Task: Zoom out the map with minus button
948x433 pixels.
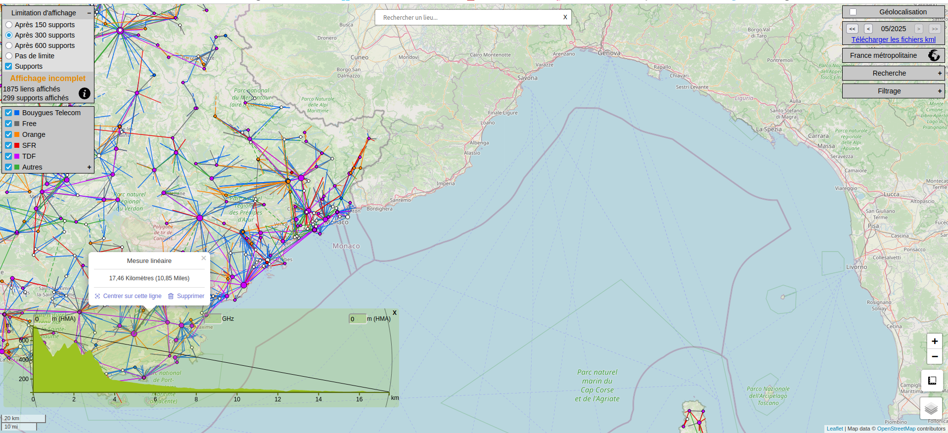Action: (x=935, y=356)
